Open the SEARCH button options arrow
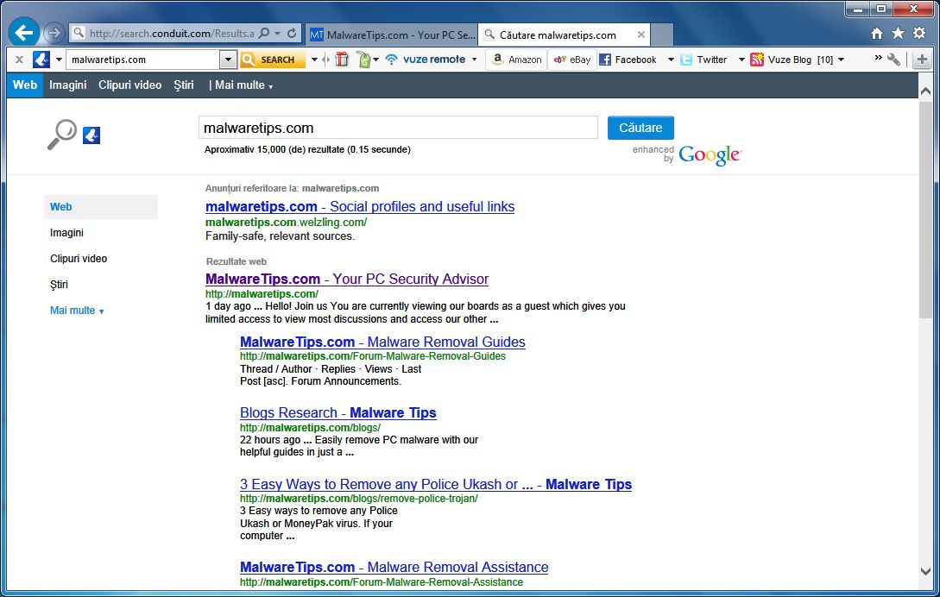 tap(313, 60)
